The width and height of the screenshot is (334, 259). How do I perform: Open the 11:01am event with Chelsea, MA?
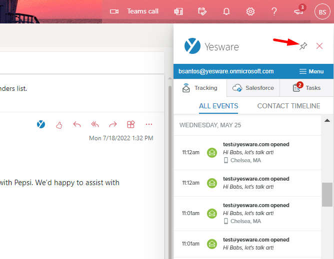(x=247, y=214)
